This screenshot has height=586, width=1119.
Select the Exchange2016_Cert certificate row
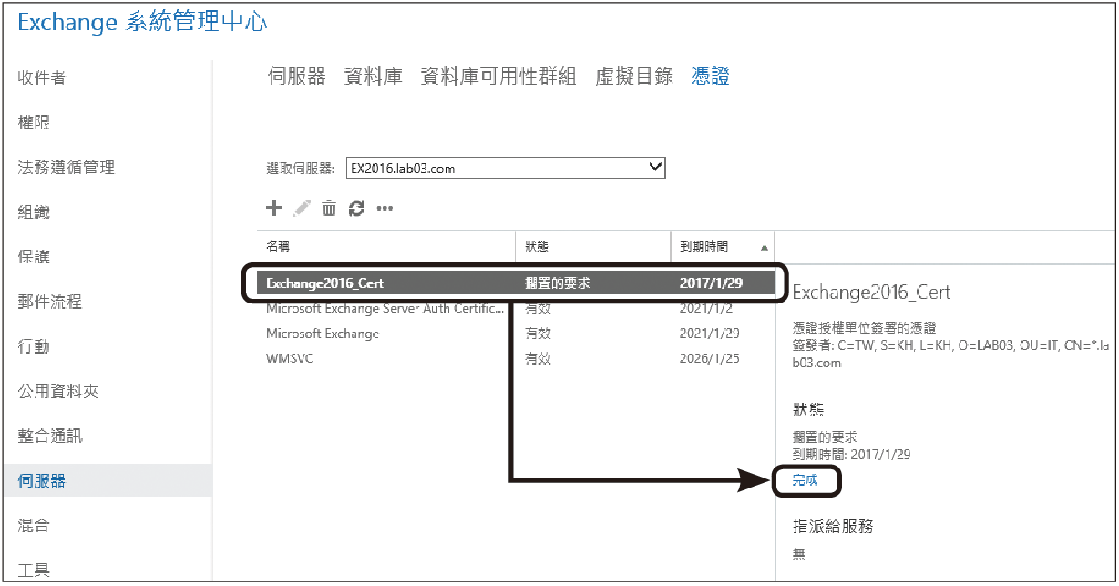pyautogui.click(x=516, y=283)
